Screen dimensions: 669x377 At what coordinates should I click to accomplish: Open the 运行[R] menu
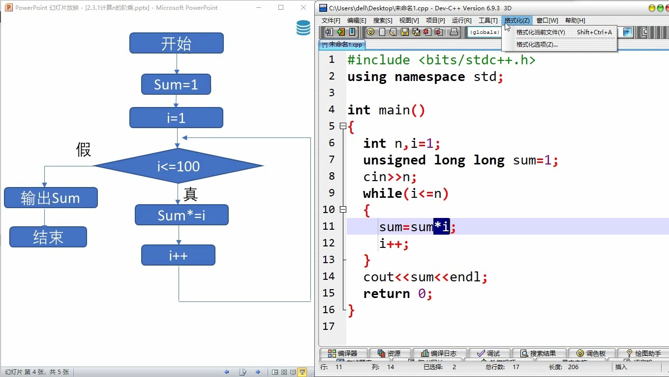[461, 21]
